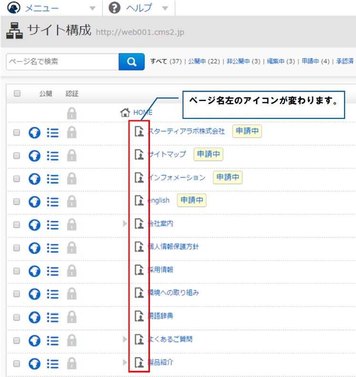This screenshot has width=356, height=377.
Task: Check the box for 個人情報保護方針 row
Action: pyautogui.click(x=17, y=248)
